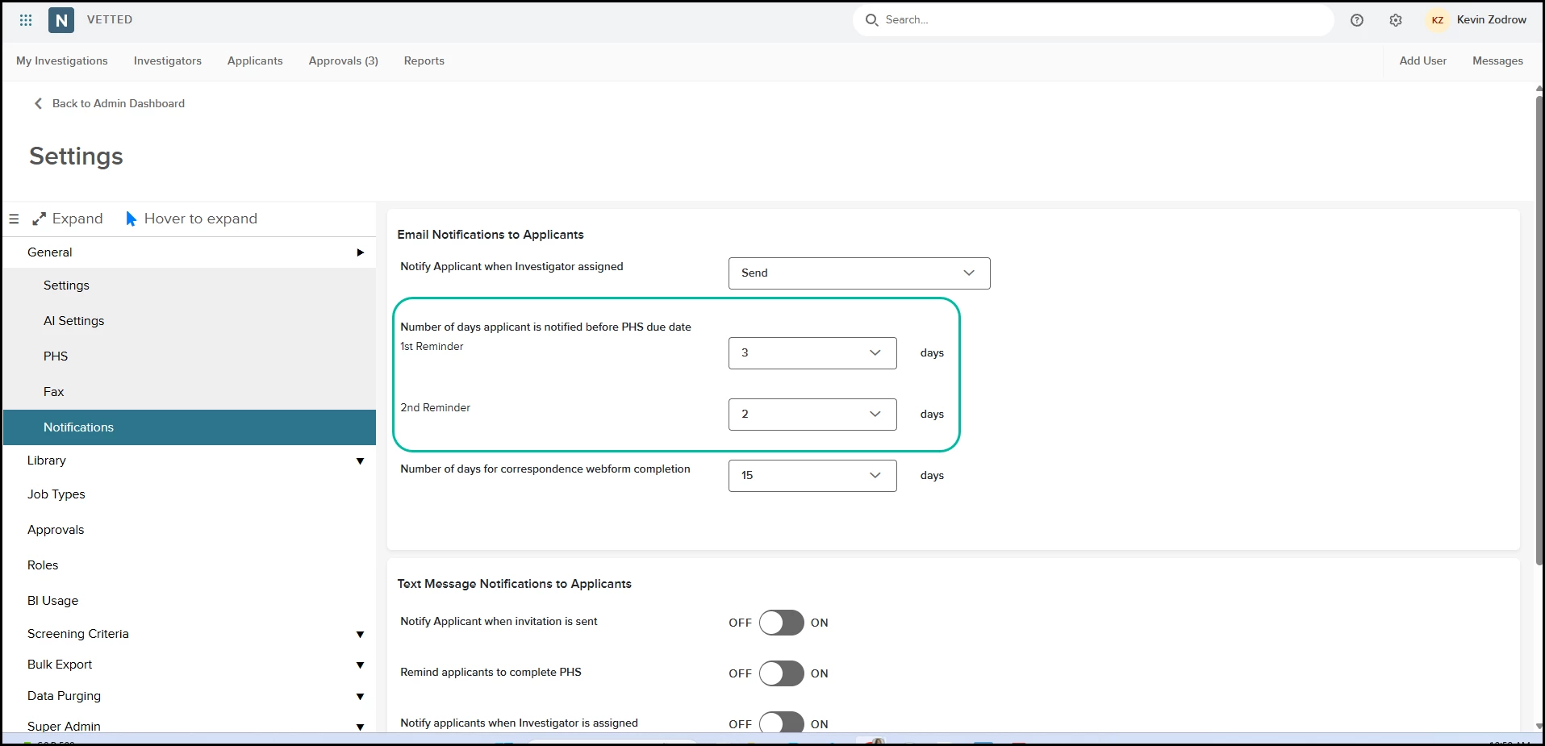1545x746 pixels.
Task: Expand the Library section arrow
Action: [360, 461]
